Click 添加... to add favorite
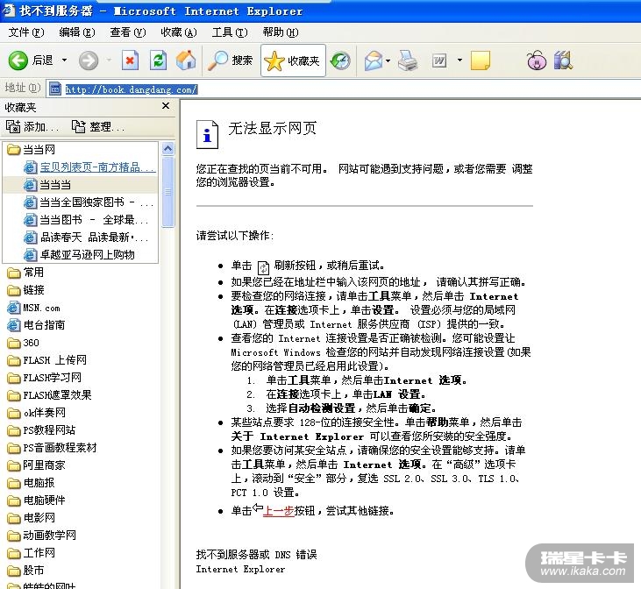This screenshot has width=641, height=589. (x=32, y=127)
